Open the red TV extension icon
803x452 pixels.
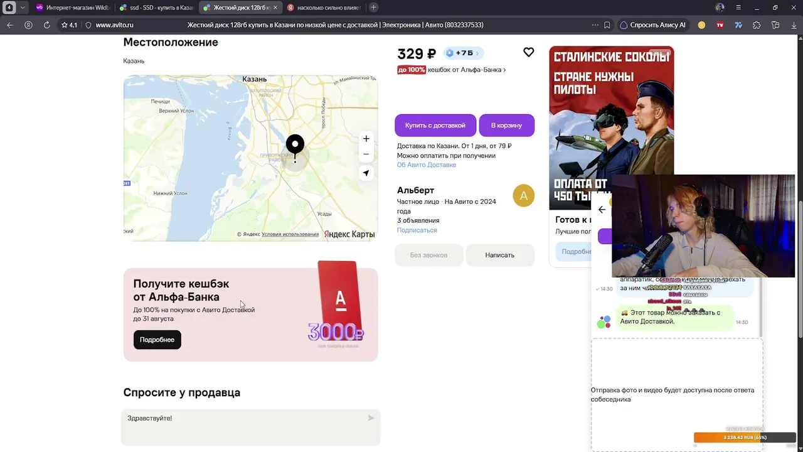(720, 25)
